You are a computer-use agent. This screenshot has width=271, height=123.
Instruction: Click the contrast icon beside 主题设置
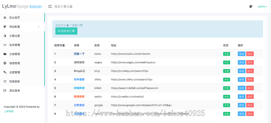click(x=5, y=36)
